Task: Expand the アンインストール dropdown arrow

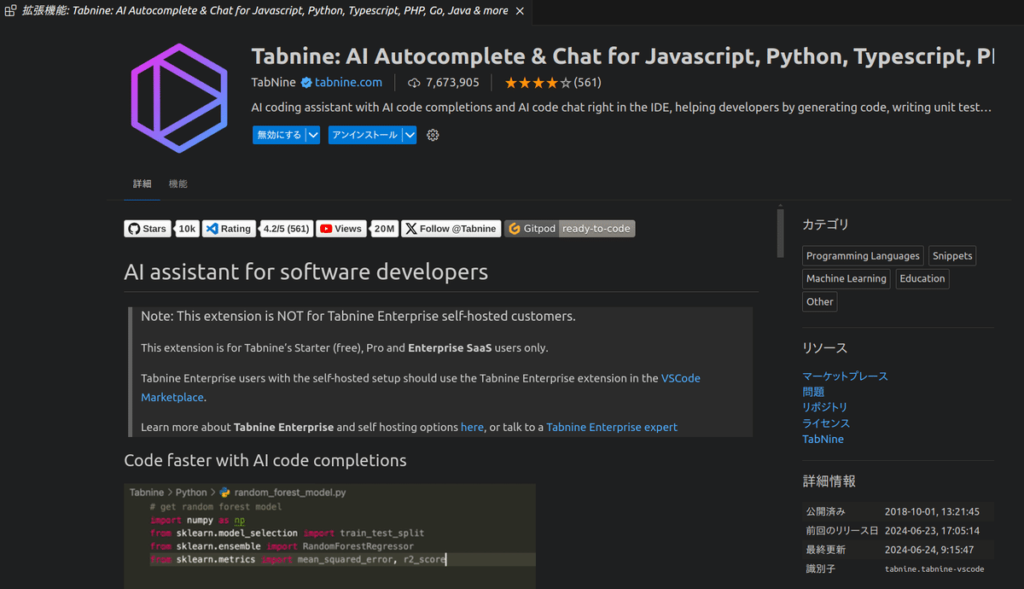Action: pyautogui.click(x=409, y=134)
